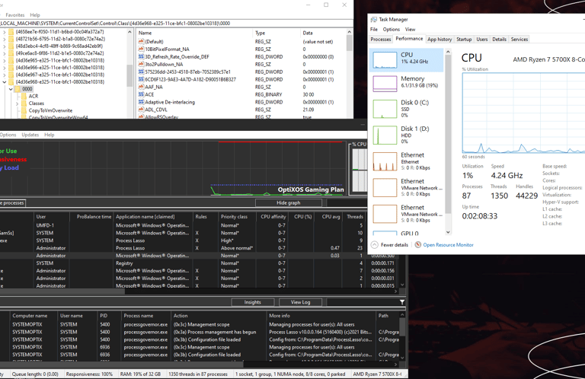Switch to the Details tab

point(499,39)
